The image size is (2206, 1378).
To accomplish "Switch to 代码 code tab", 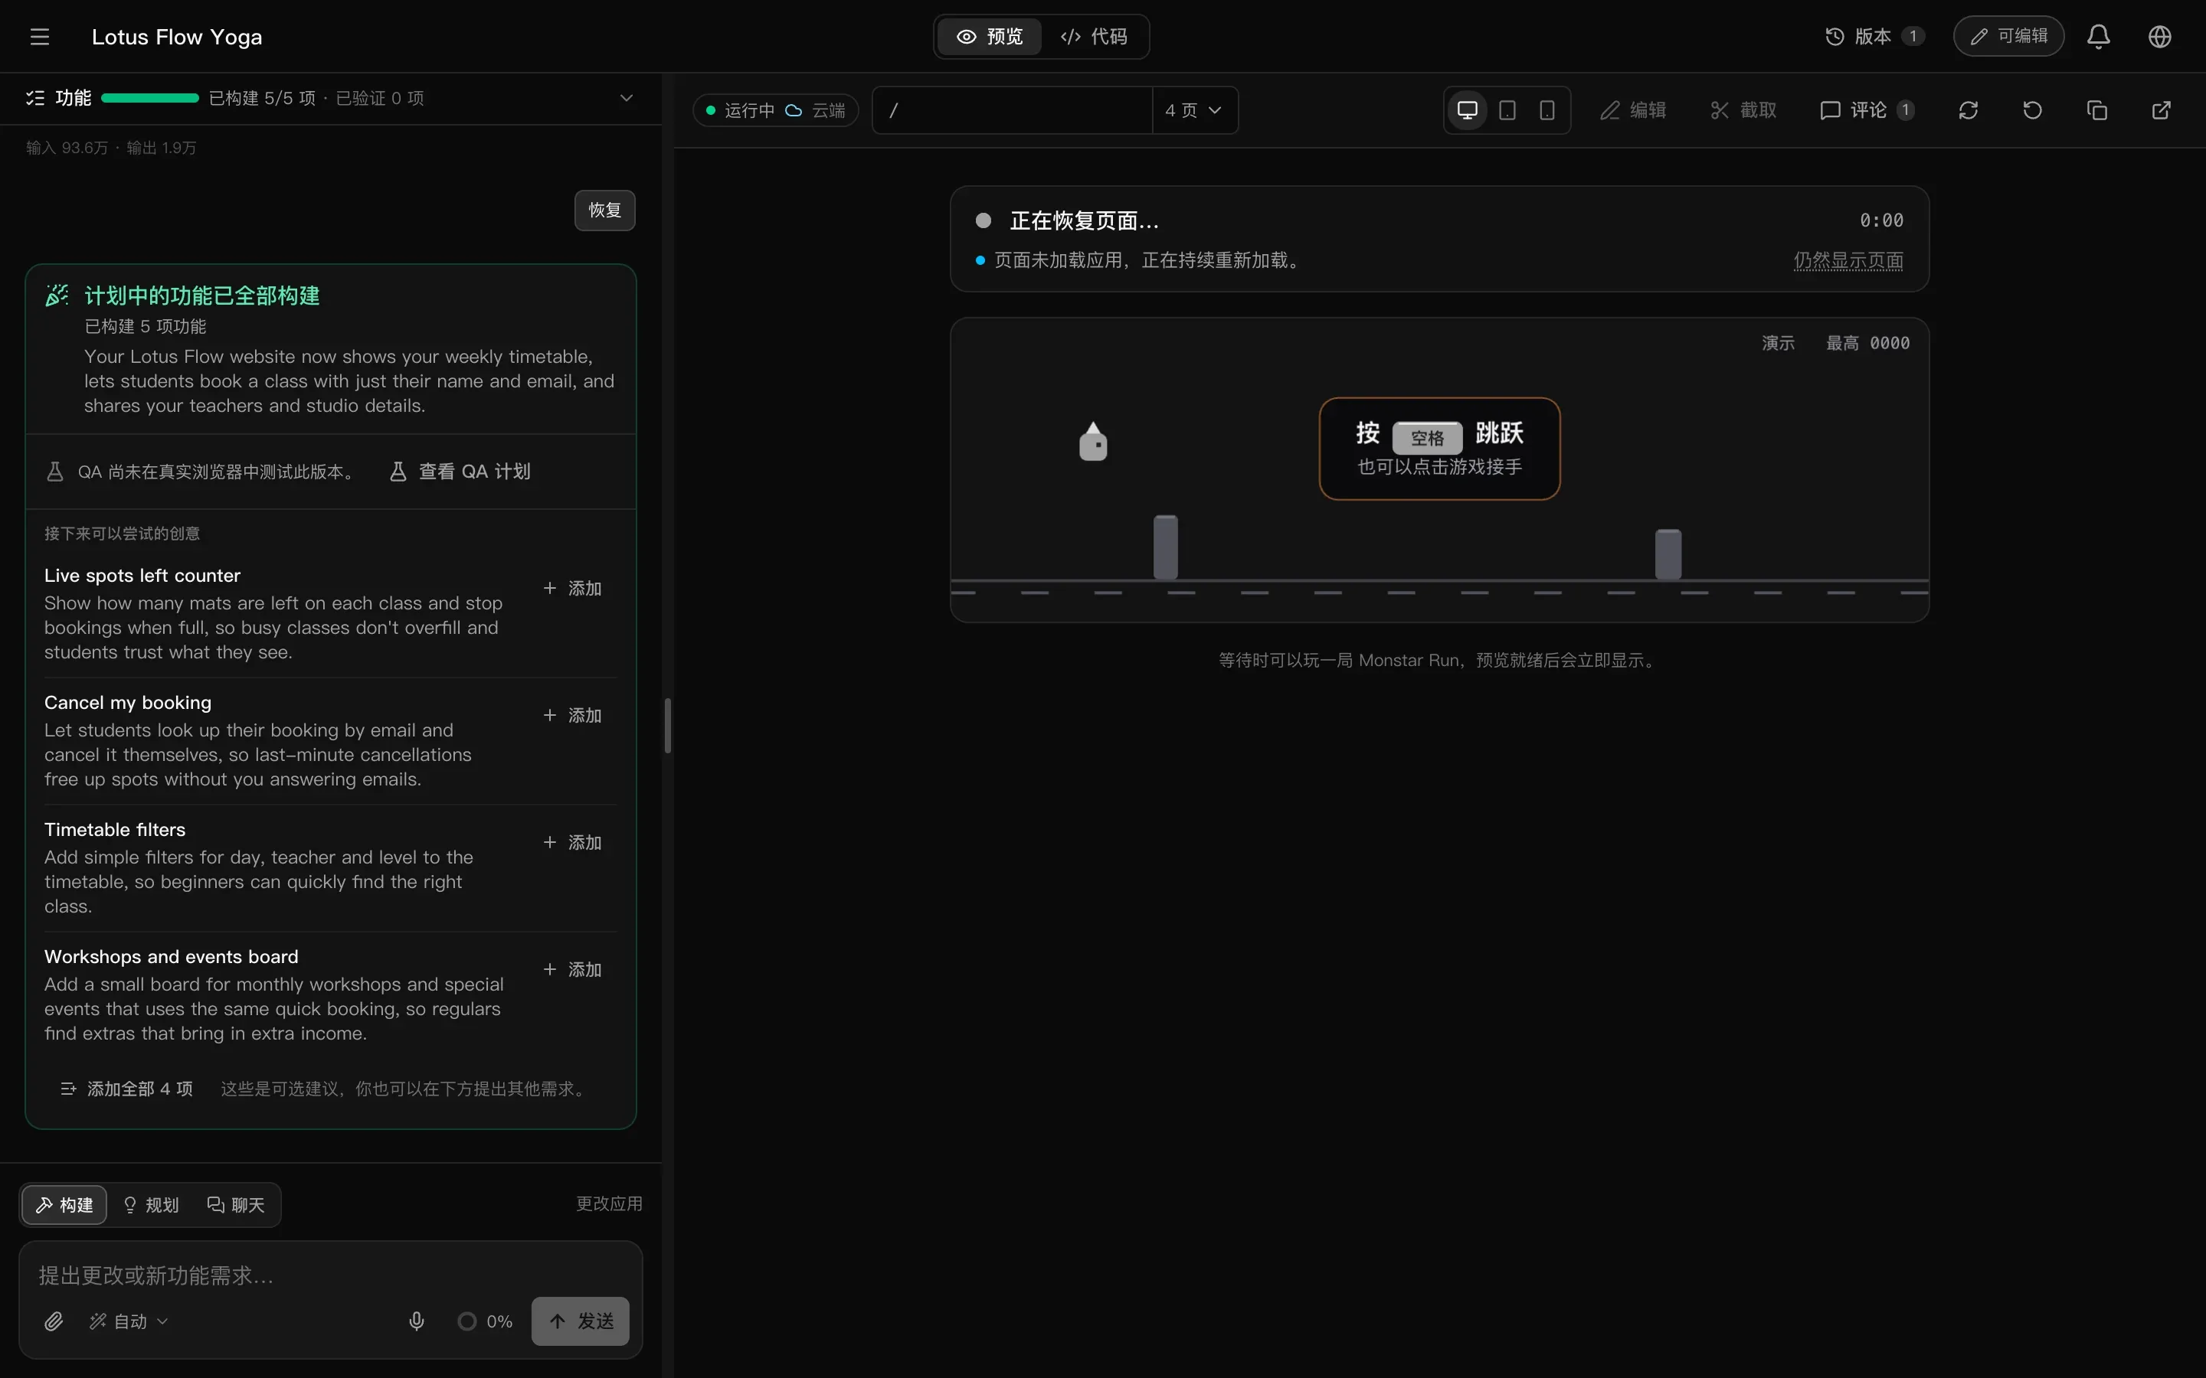I will point(1094,37).
